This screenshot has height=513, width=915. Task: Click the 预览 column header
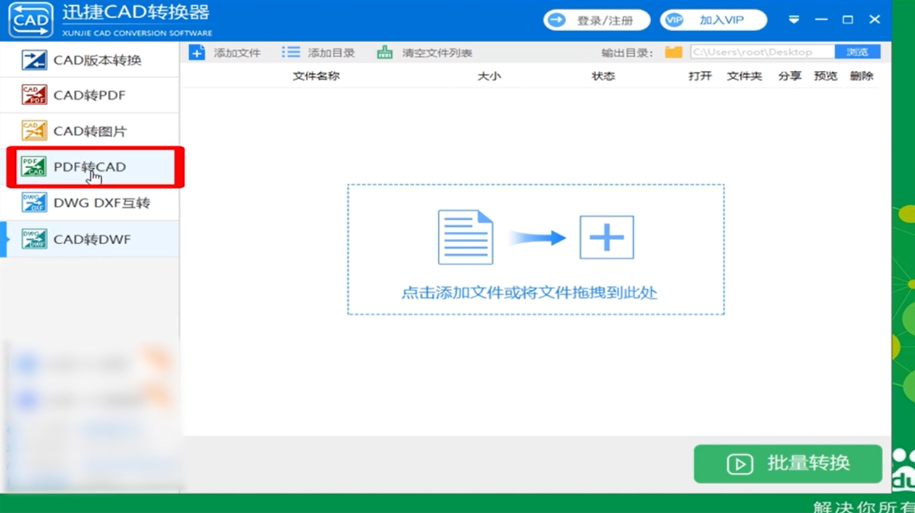point(826,76)
